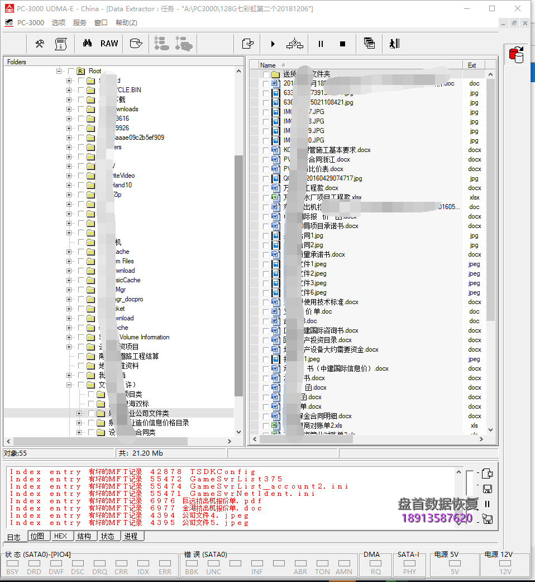The image size is (535, 582).
Task: Open the PC-3000 menu
Action: click(30, 22)
